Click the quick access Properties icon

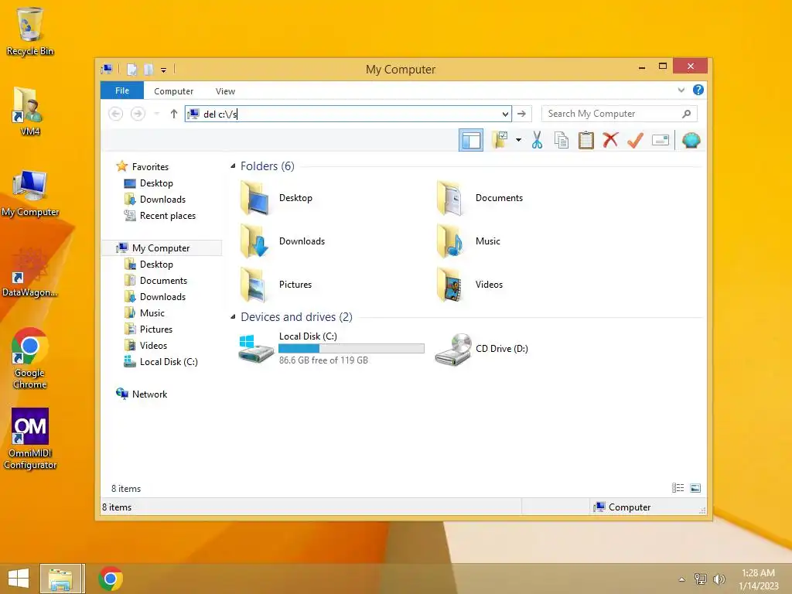point(131,70)
